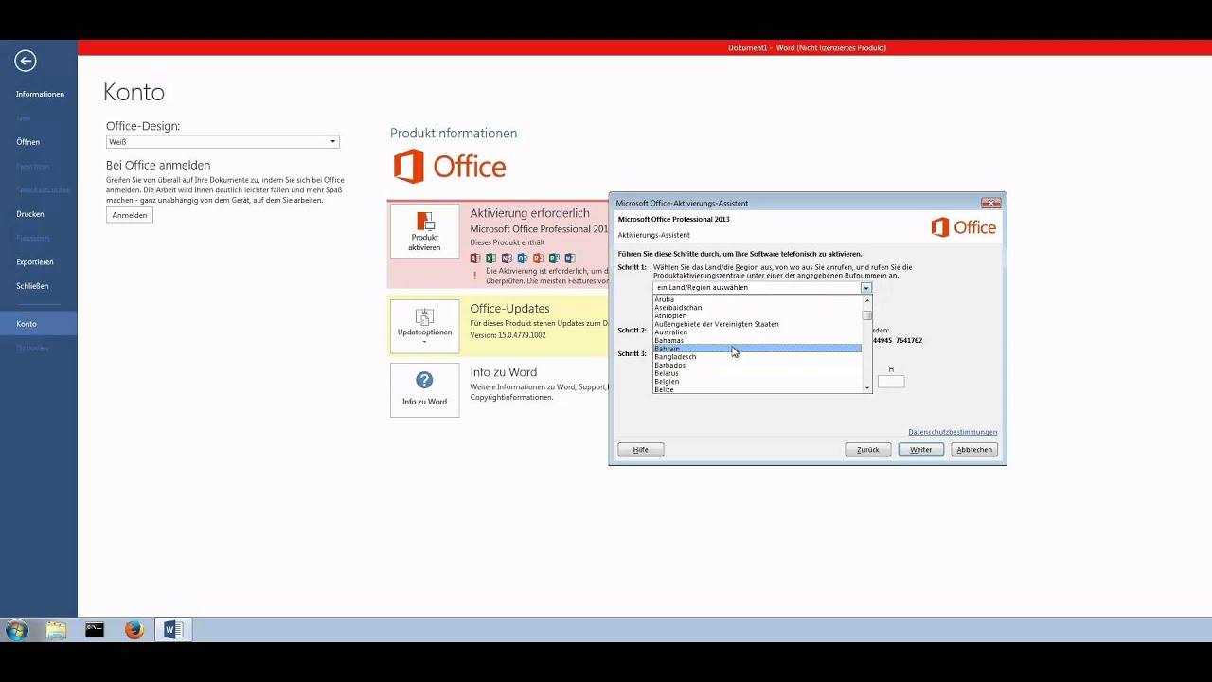Click the country list scrollbar thumb

866,315
